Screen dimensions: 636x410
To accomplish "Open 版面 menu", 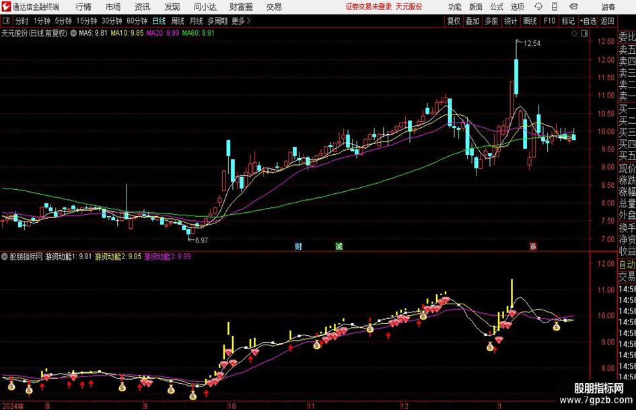I will coord(475,7).
